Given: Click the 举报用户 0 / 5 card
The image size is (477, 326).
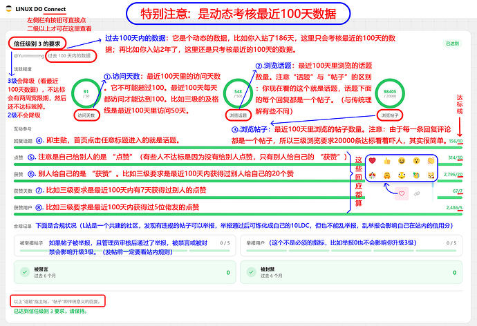Looking at the screenshot, I should 351,245.
